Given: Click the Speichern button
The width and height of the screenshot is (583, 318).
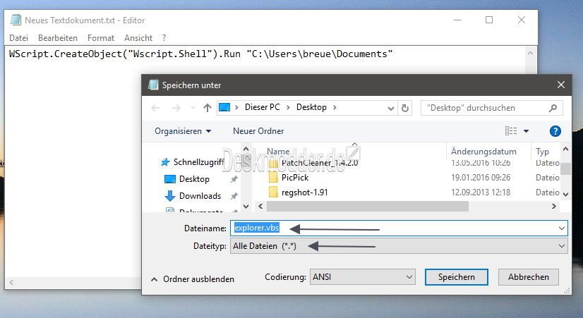Looking at the screenshot, I should point(456,277).
